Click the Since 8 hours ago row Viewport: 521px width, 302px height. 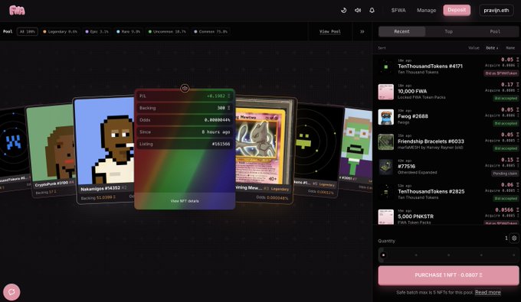coord(185,132)
